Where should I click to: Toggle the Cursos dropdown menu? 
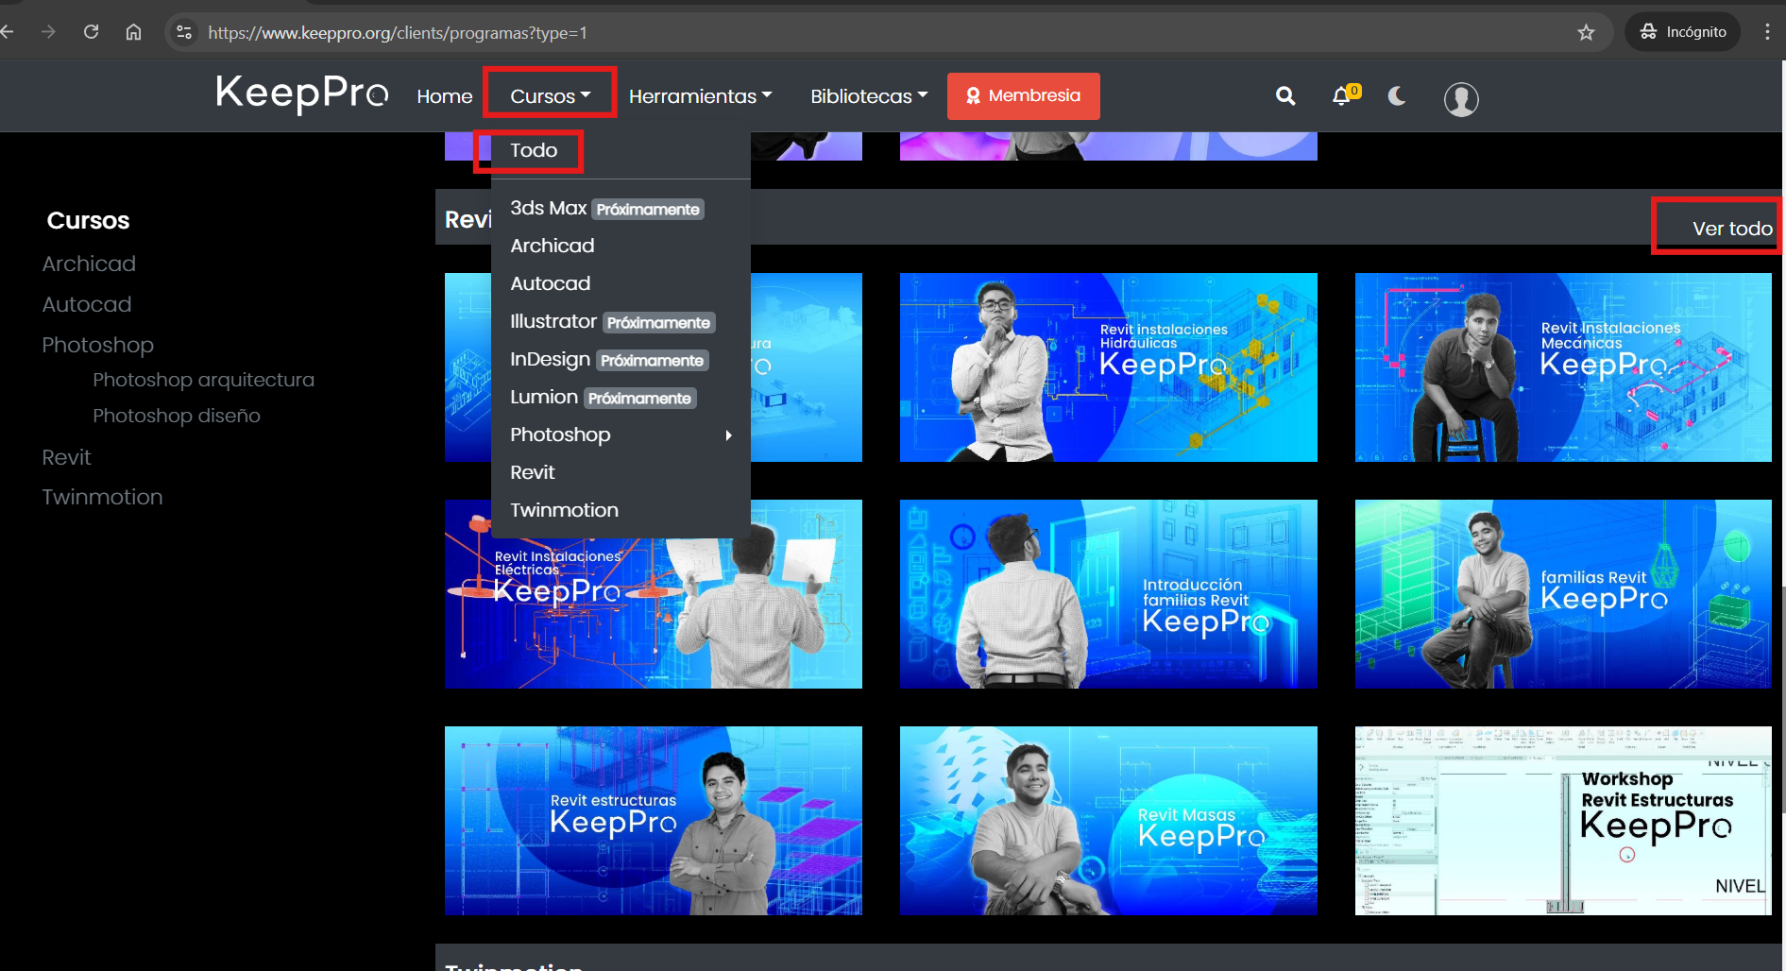tap(551, 96)
